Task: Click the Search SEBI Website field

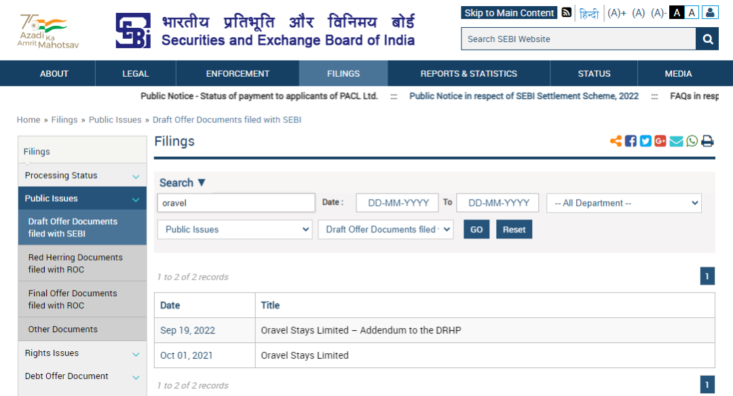Action: click(579, 39)
